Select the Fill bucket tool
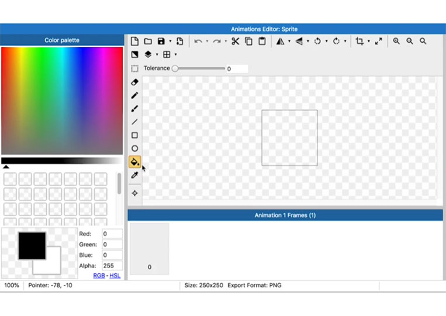The width and height of the screenshot is (446, 316). point(134,162)
